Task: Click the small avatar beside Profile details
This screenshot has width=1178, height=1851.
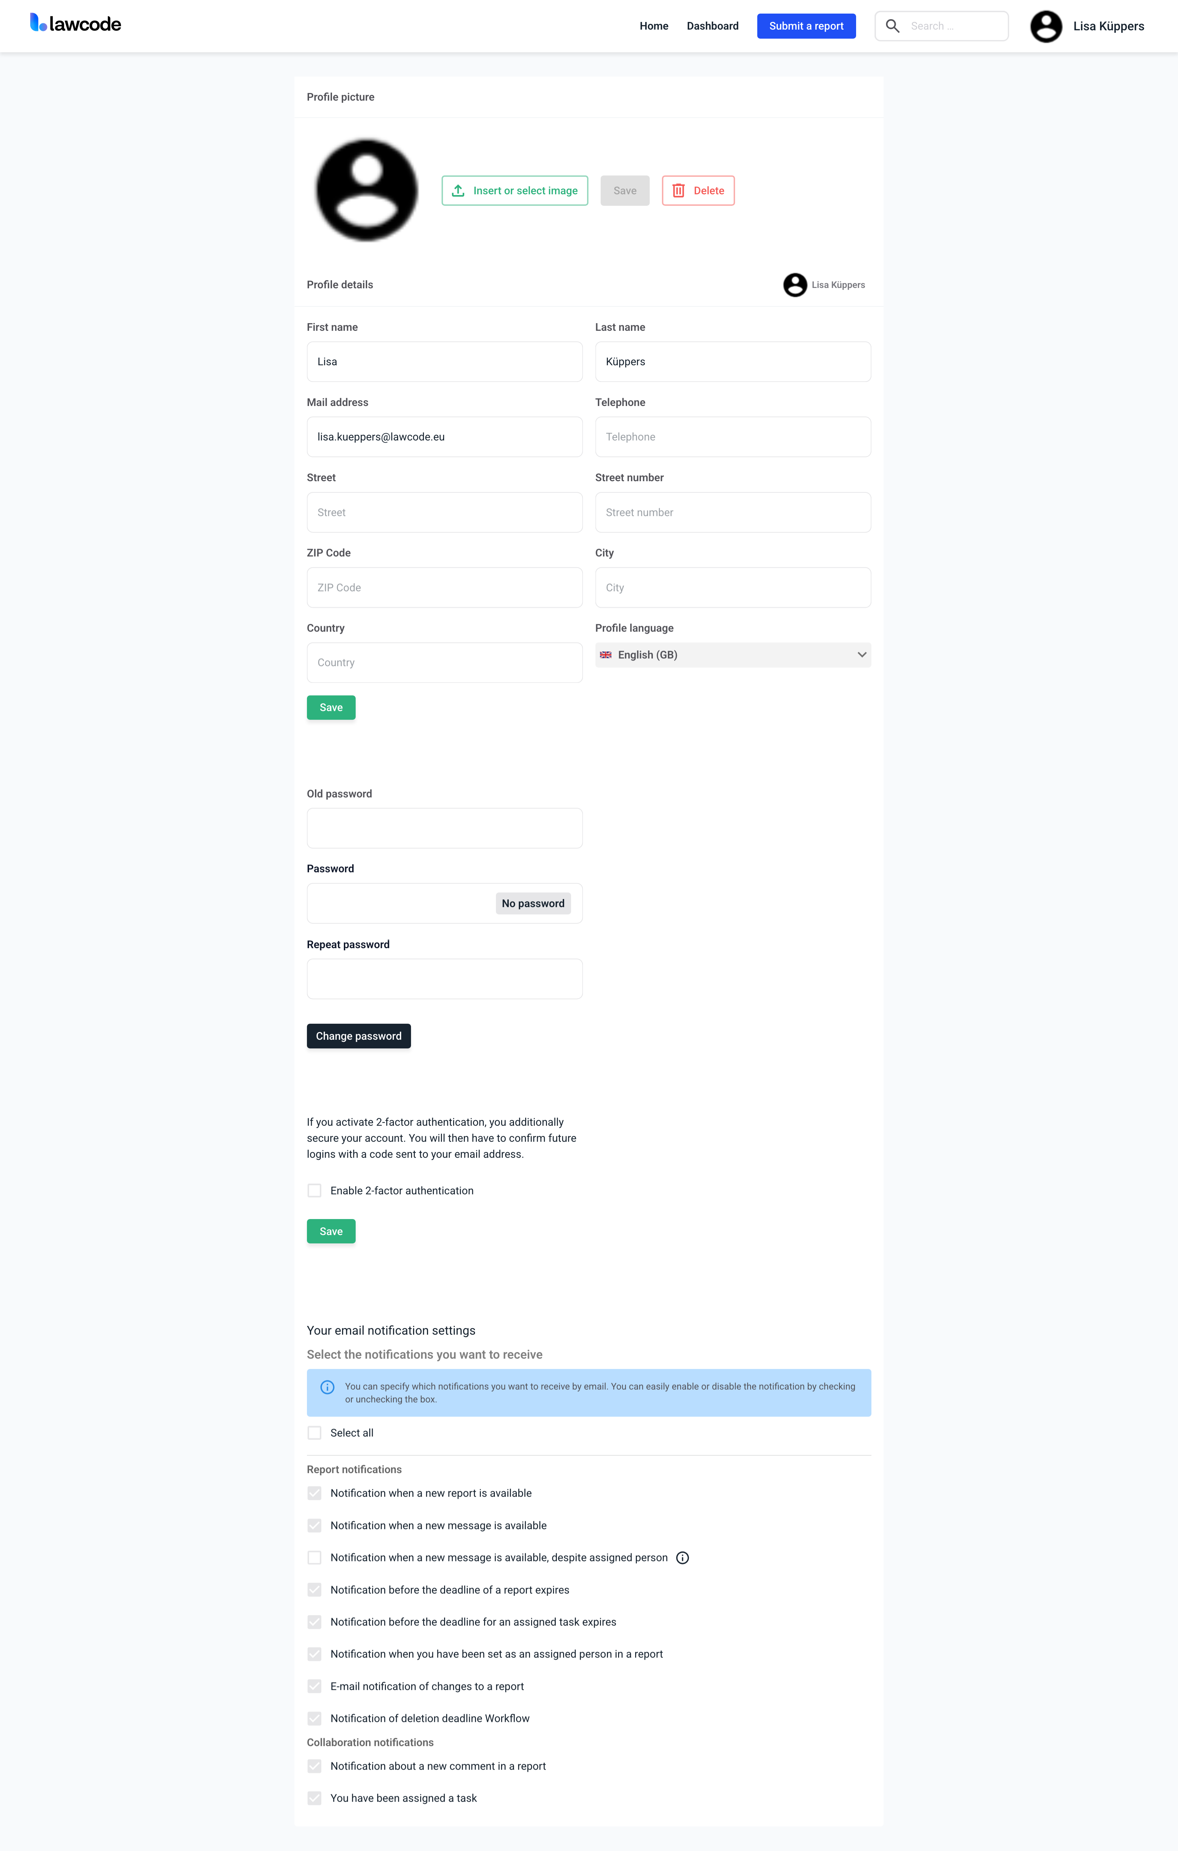Action: (x=794, y=285)
